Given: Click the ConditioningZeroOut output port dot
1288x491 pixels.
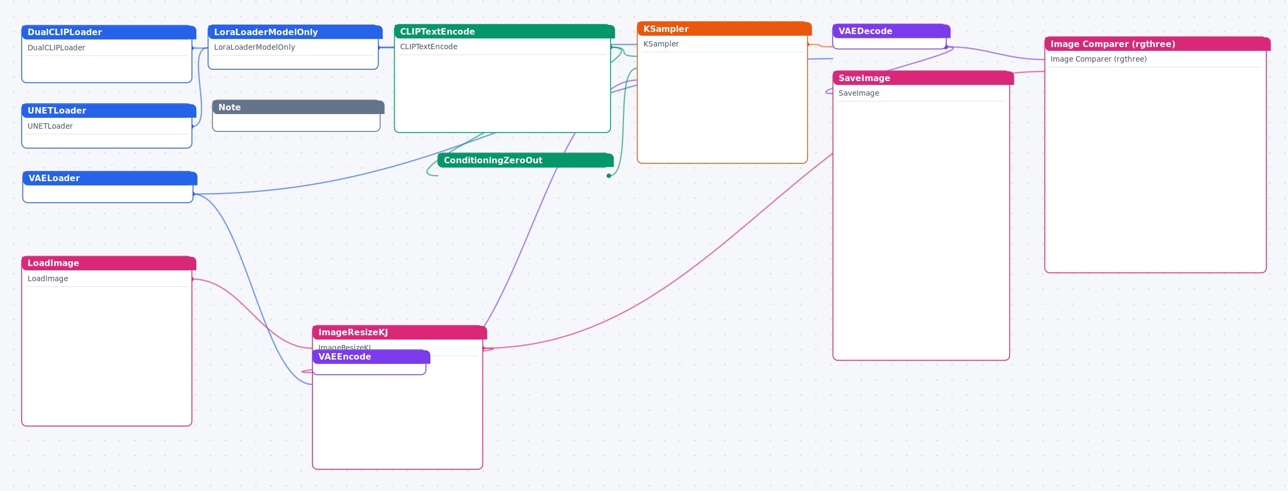Looking at the screenshot, I should (609, 176).
